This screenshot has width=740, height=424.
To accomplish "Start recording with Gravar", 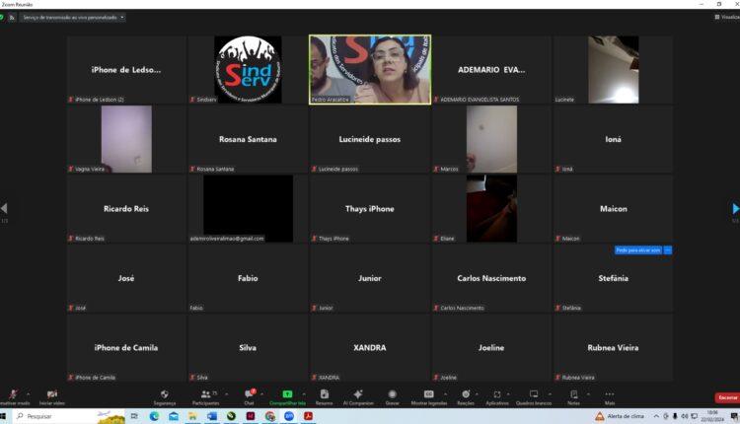I will [x=392, y=396].
